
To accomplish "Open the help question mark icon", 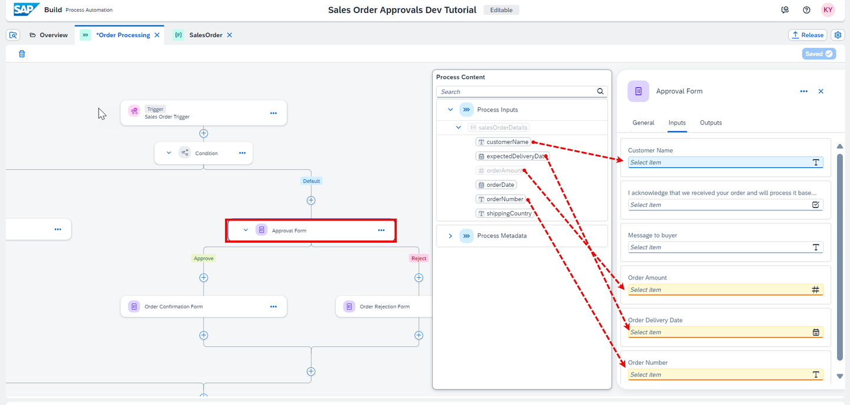I will pos(806,10).
